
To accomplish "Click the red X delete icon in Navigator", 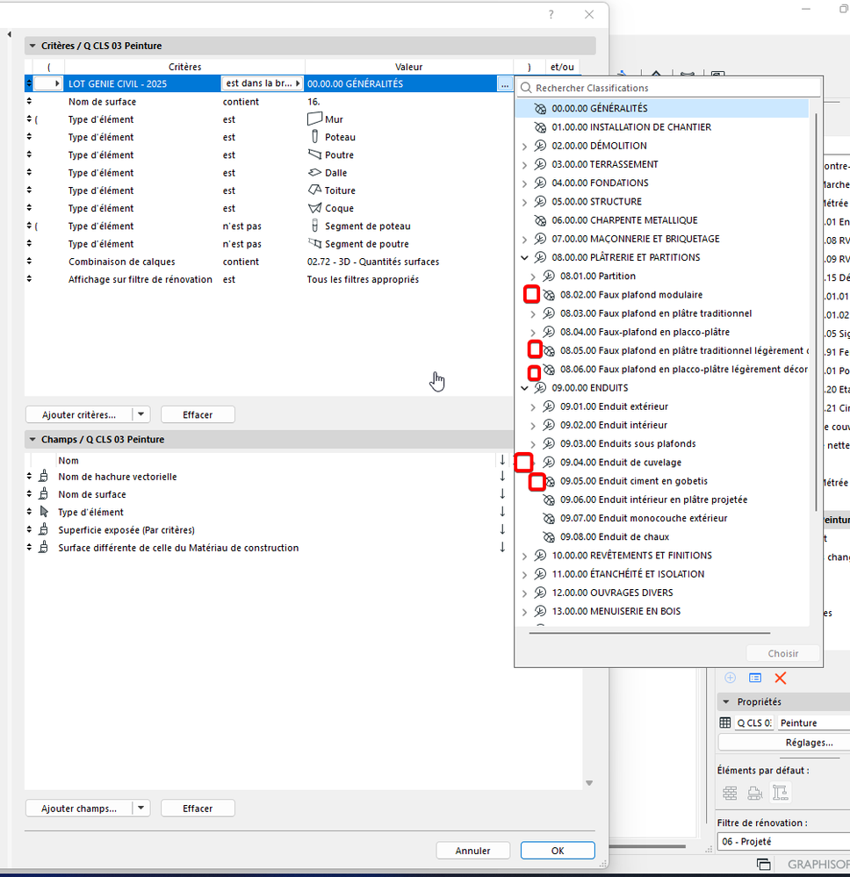I will tap(780, 678).
